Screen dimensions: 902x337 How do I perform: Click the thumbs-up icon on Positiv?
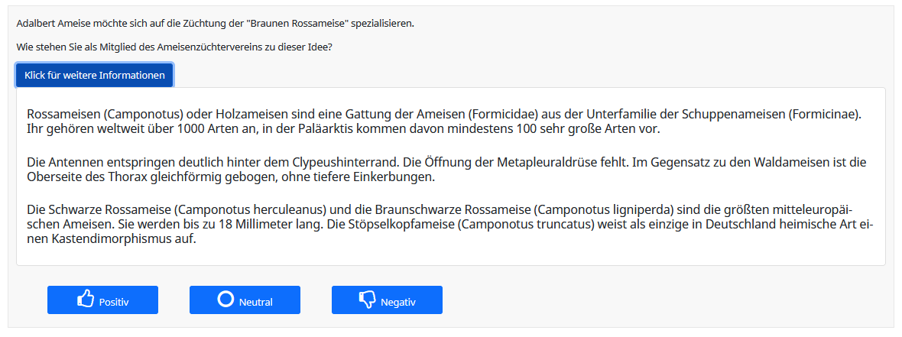tap(86, 299)
